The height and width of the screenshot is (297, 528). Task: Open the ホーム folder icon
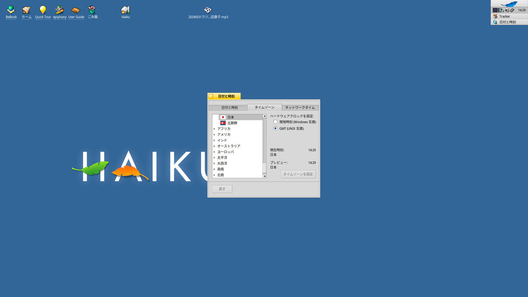pyautogui.click(x=26, y=10)
